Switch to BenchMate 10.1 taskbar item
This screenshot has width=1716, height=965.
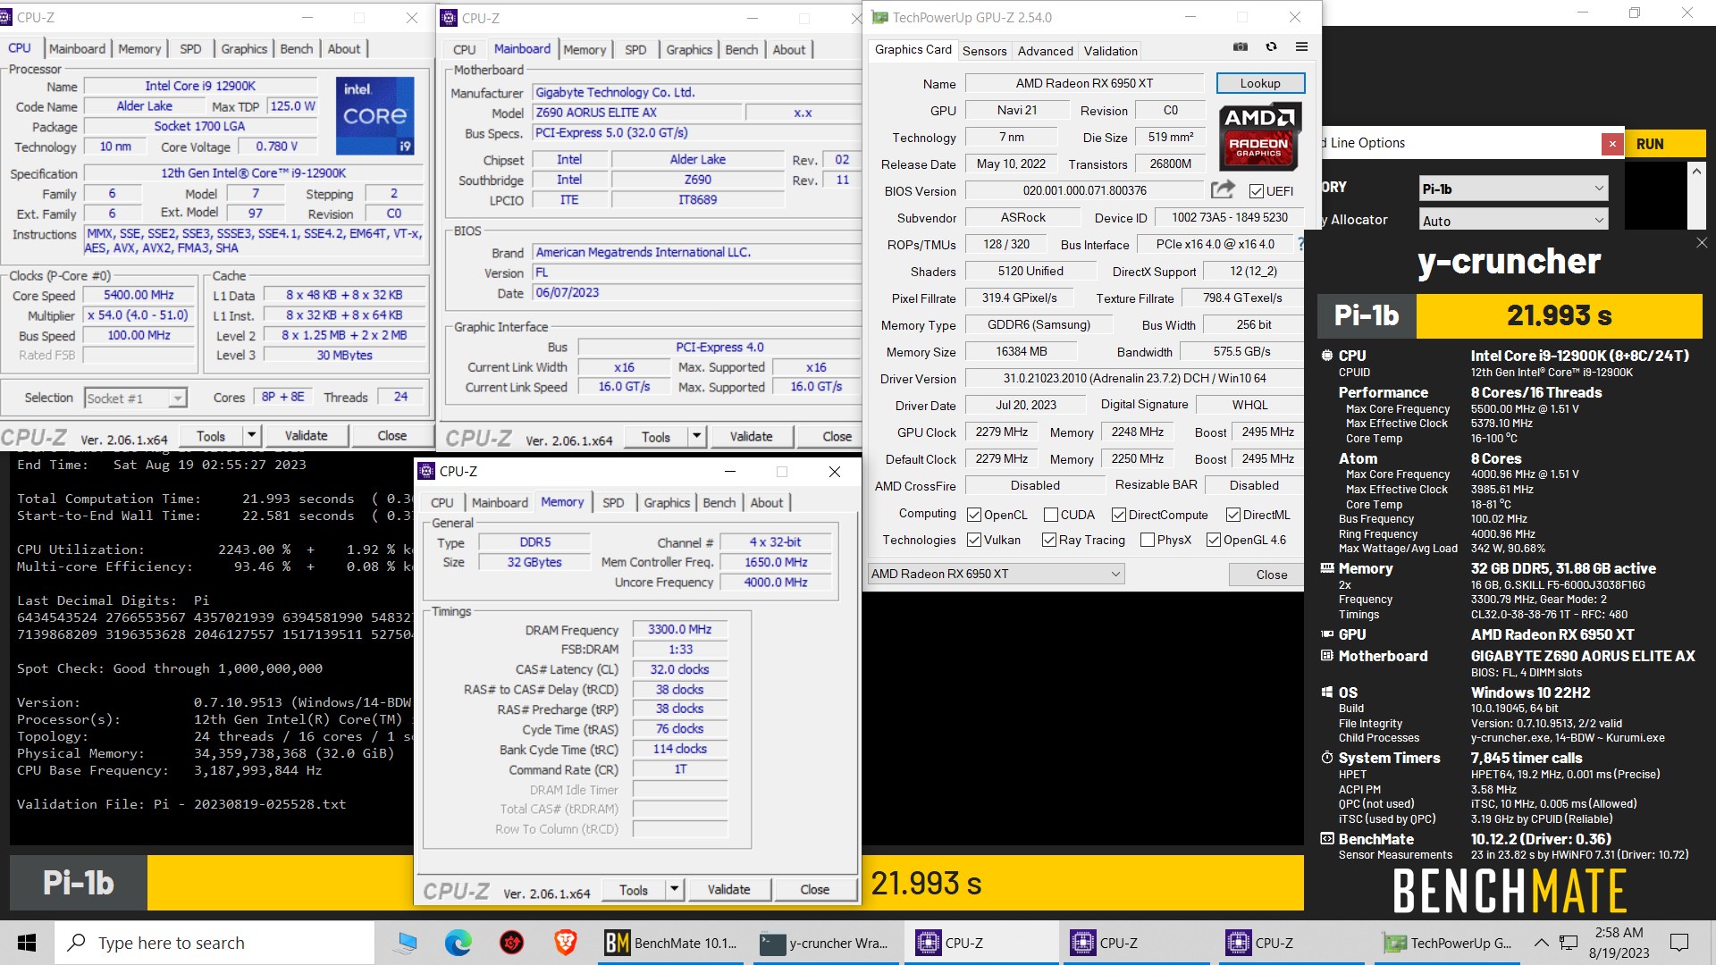click(670, 943)
